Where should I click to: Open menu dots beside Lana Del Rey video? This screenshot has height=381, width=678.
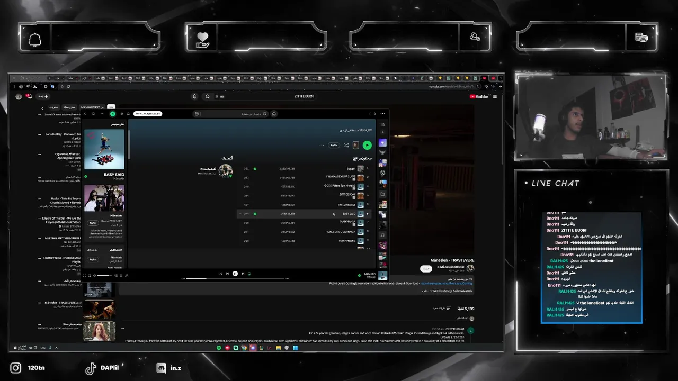point(39,134)
